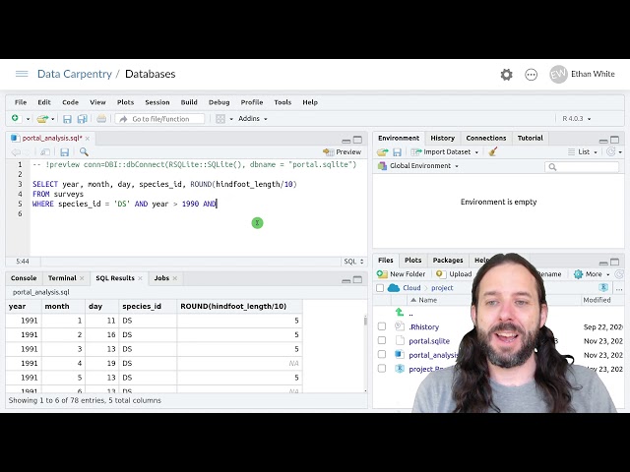Open the more options ellipsis
Viewport: 630px width, 472px height.
click(532, 75)
